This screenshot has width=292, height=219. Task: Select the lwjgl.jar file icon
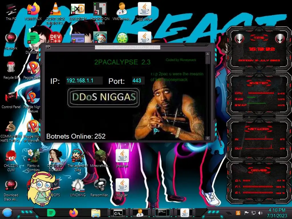click(x=122, y=188)
